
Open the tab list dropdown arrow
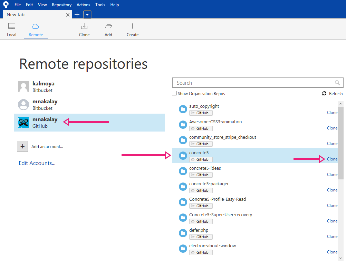pos(87,15)
